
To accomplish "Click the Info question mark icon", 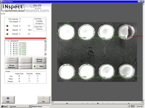I will tap(8, 98).
